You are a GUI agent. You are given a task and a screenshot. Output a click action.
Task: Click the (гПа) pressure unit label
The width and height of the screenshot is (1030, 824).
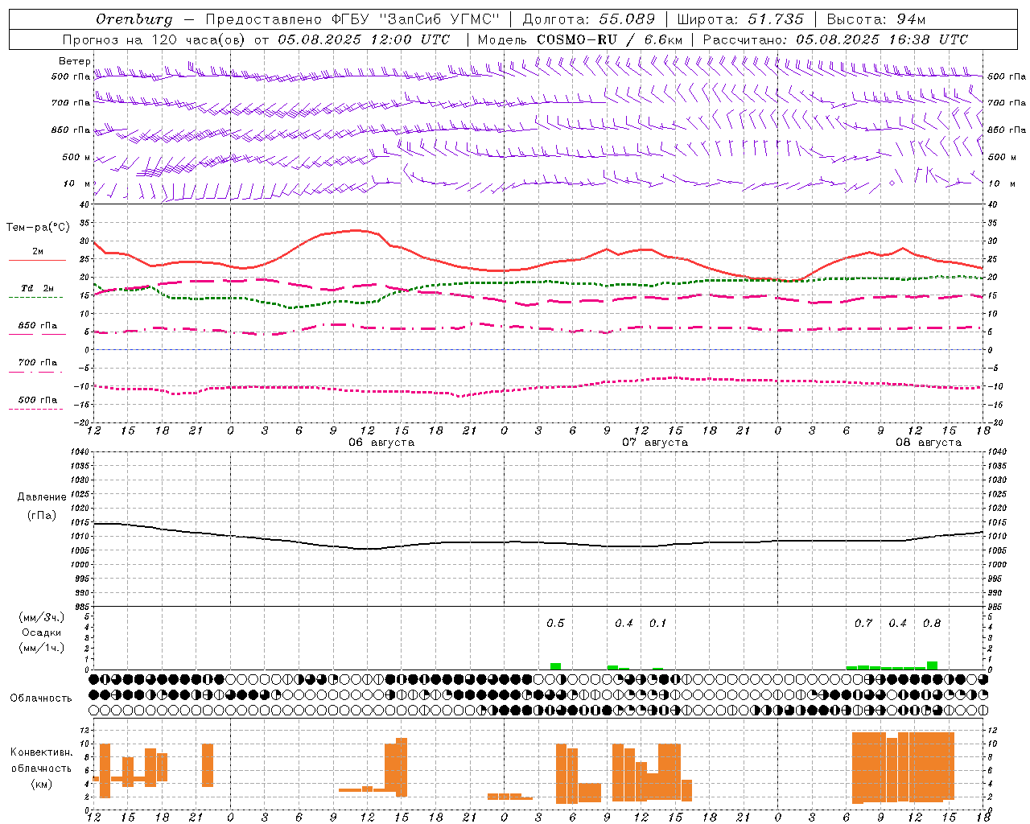(42, 515)
